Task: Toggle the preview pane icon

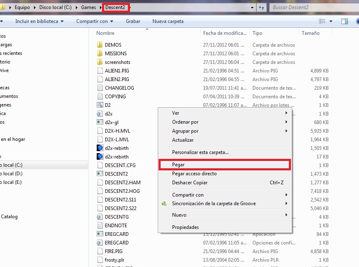Action: click(345, 21)
